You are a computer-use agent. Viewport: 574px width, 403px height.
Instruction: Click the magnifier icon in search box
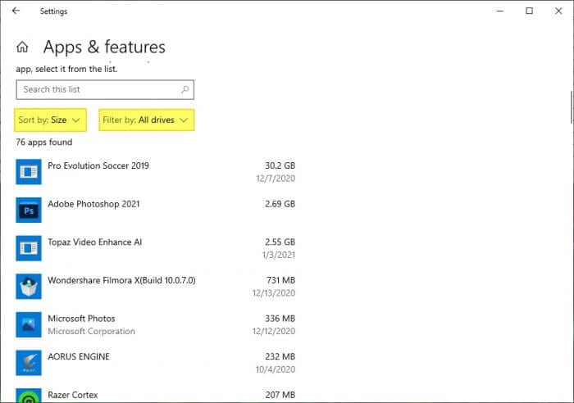(184, 89)
